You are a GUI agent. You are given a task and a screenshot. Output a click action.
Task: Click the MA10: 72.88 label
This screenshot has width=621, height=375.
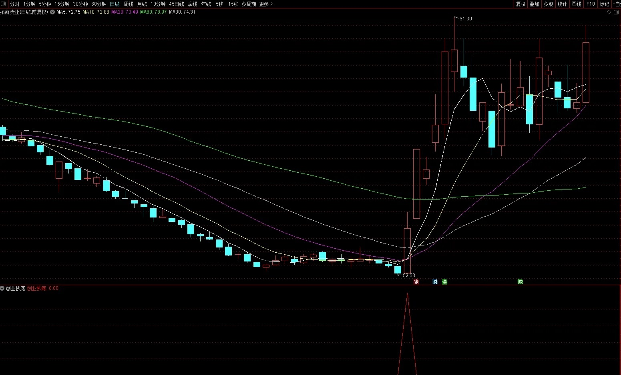(96, 12)
